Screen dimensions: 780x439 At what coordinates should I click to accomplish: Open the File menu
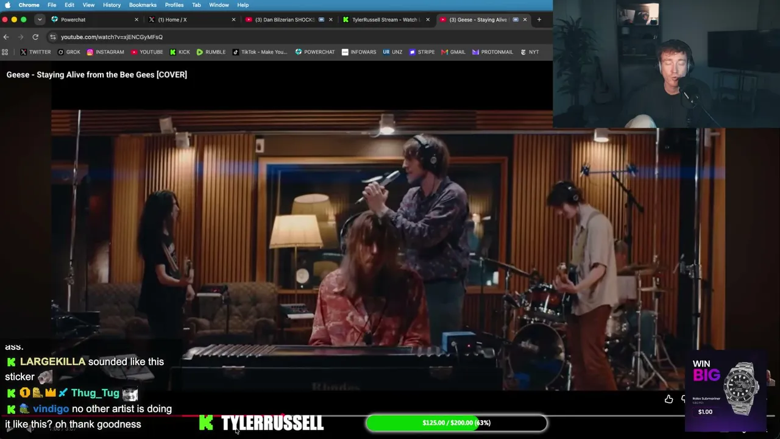[x=52, y=5]
